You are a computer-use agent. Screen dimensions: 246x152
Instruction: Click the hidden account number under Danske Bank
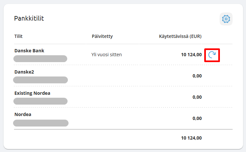coord(40,59)
